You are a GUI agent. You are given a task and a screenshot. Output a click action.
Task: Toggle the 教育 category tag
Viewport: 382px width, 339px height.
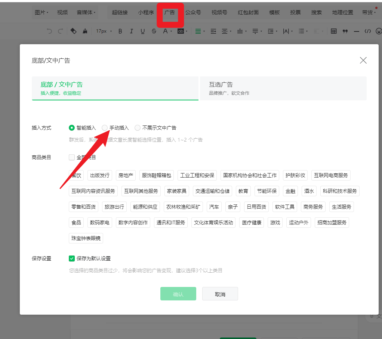pyautogui.click(x=243, y=191)
